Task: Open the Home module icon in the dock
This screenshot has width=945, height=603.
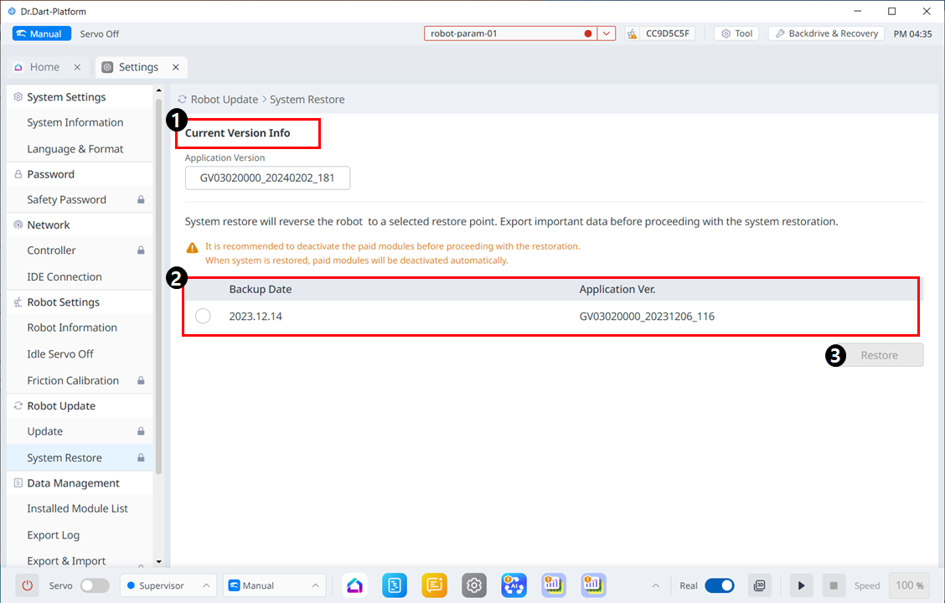Action: coord(355,585)
